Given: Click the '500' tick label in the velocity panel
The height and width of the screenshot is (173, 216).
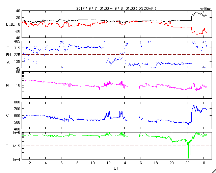Looking at the screenshot, I should (17, 122).
